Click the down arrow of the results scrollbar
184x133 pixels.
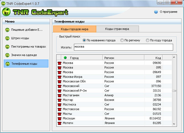click(174, 124)
